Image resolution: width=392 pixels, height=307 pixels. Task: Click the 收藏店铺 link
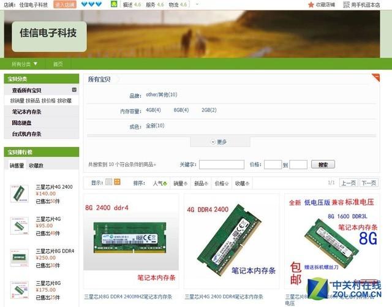point(325,5)
